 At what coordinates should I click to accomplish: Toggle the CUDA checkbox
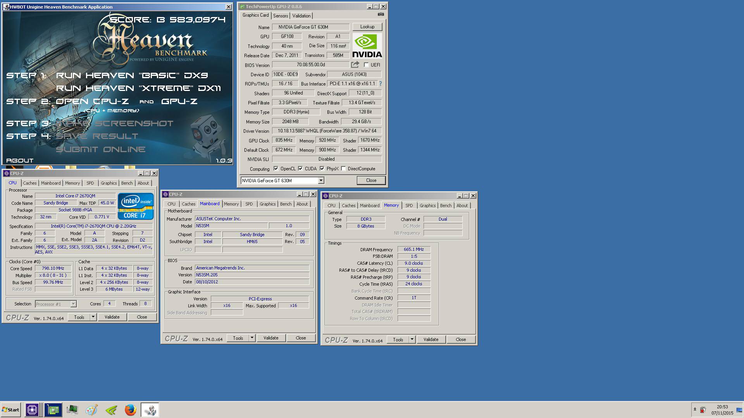point(300,169)
